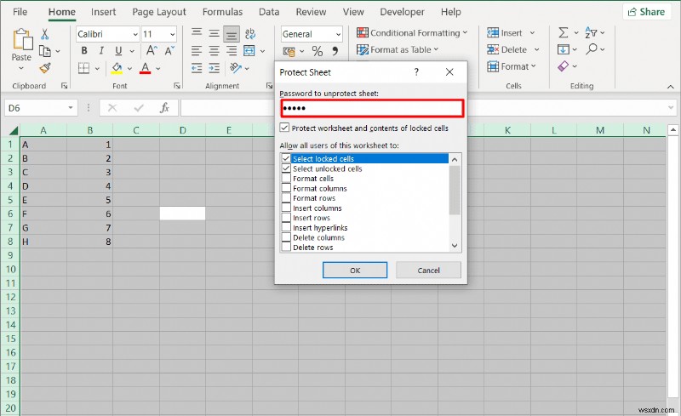Enable Delete columns permission

[x=286, y=237]
